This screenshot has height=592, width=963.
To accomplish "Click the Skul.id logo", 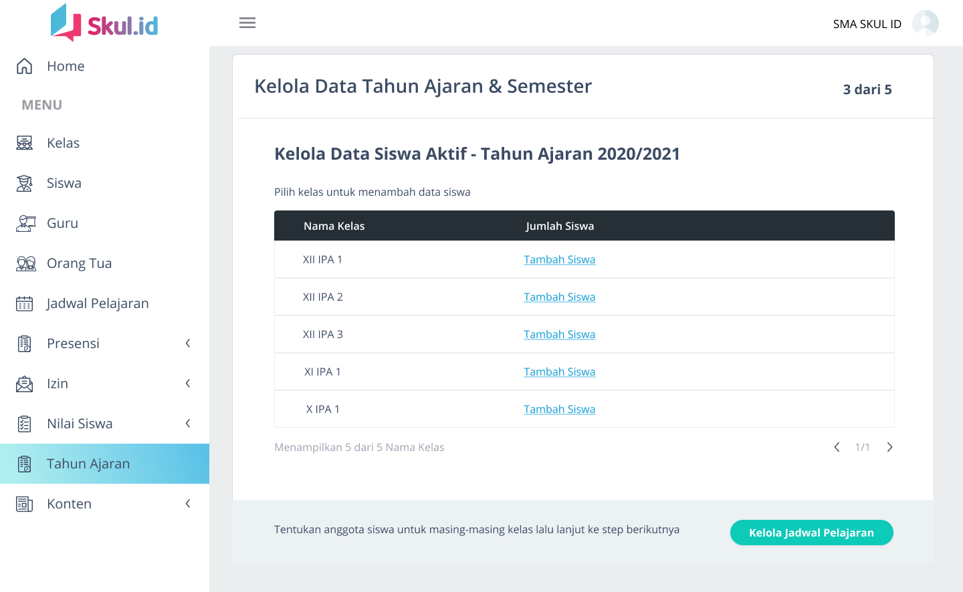I will point(105,23).
